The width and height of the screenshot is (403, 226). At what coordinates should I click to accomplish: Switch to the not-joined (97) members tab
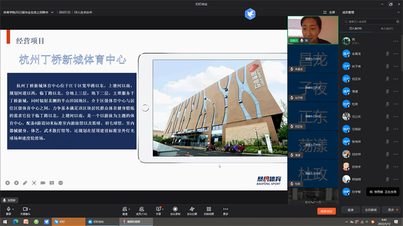point(387,29)
